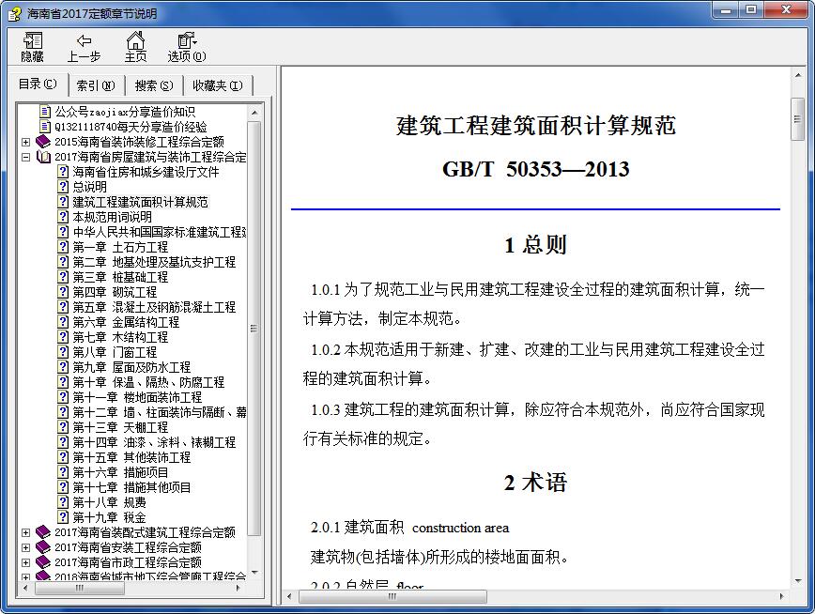Open 第十二章 墙、柱面装饰与隔断
Screen dimensions: 815x614
coord(160,412)
